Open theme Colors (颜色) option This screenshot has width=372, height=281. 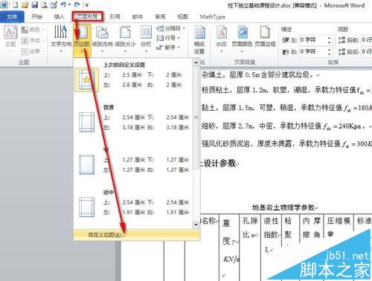click(x=33, y=30)
